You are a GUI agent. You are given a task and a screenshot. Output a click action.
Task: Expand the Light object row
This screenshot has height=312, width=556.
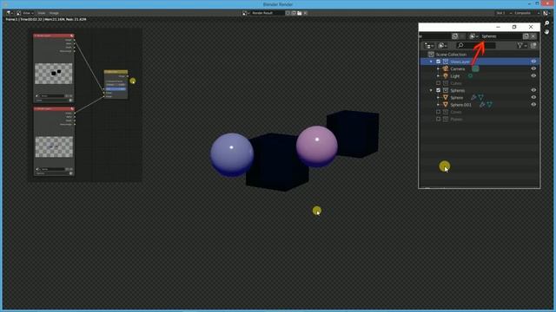(438, 76)
